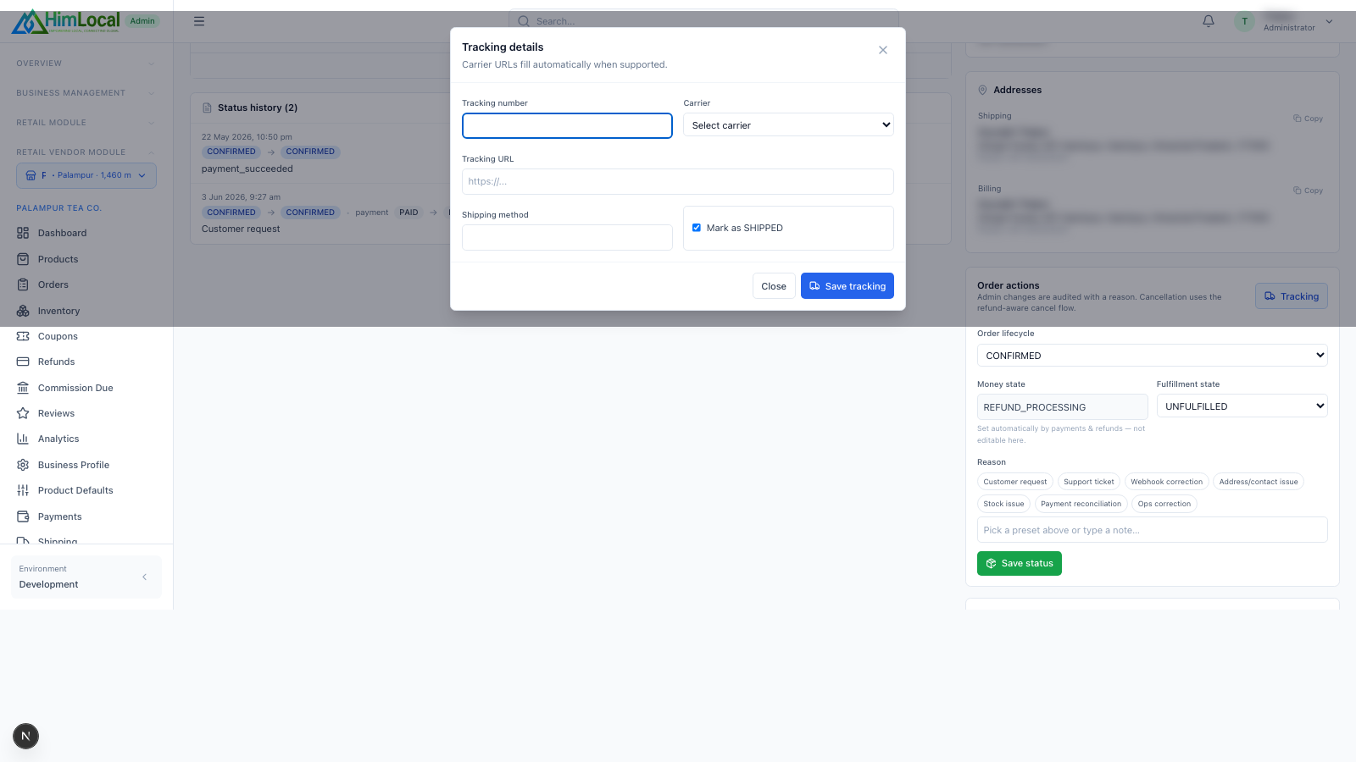Viewport: 1356px width, 762px height.
Task: Click Save tracking button
Action: [x=847, y=286]
